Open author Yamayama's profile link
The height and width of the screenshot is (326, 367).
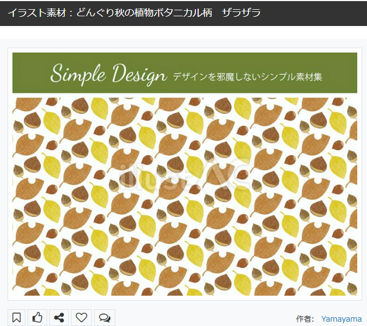tap(341, 319)
